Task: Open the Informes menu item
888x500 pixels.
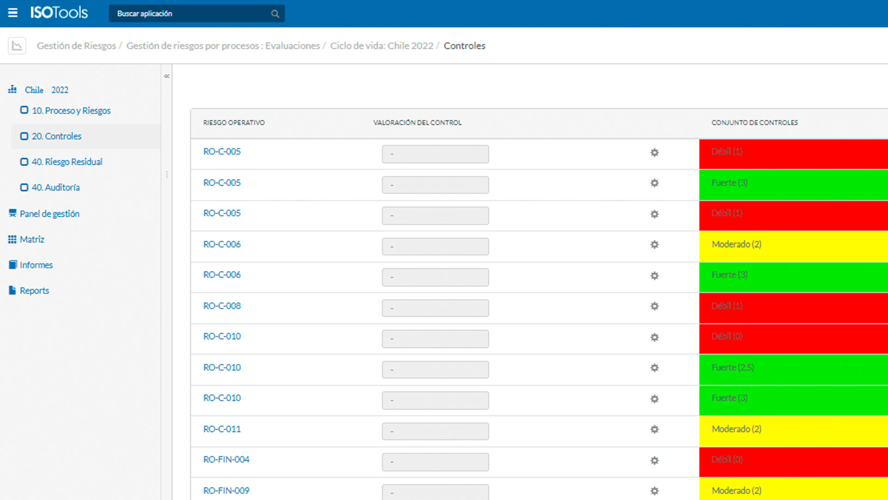Action: click(36, 265)
